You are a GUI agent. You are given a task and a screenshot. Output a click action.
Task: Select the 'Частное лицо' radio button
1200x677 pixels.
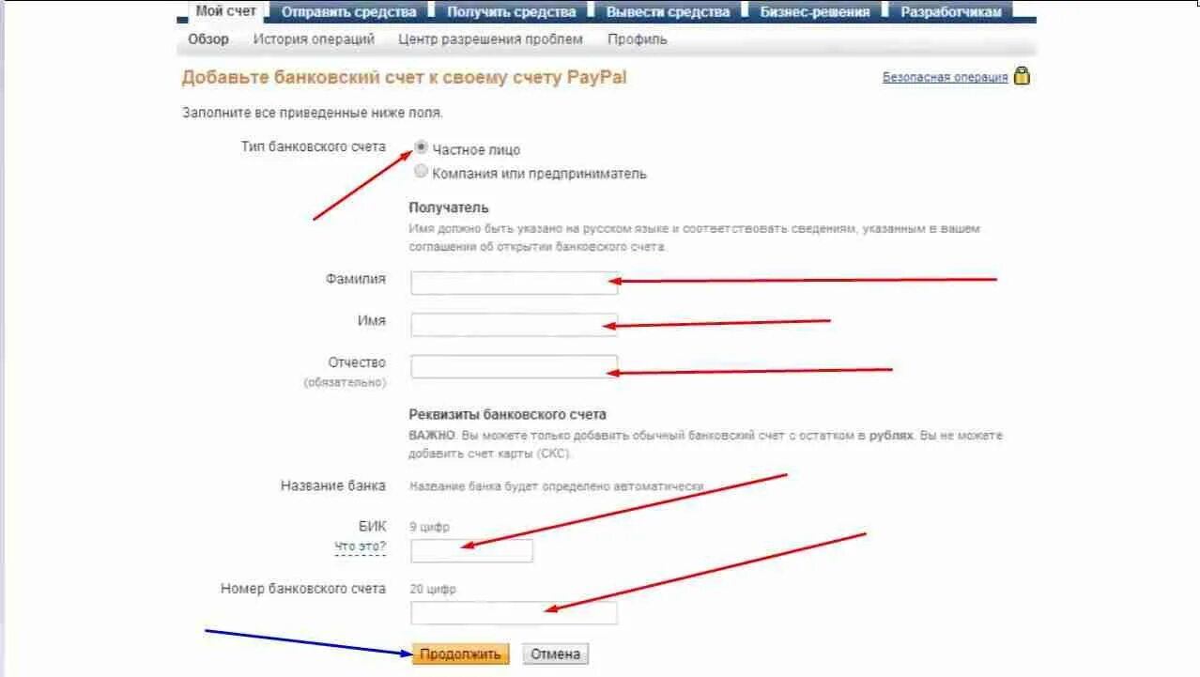pyautogui.click(x=422, y=147)
